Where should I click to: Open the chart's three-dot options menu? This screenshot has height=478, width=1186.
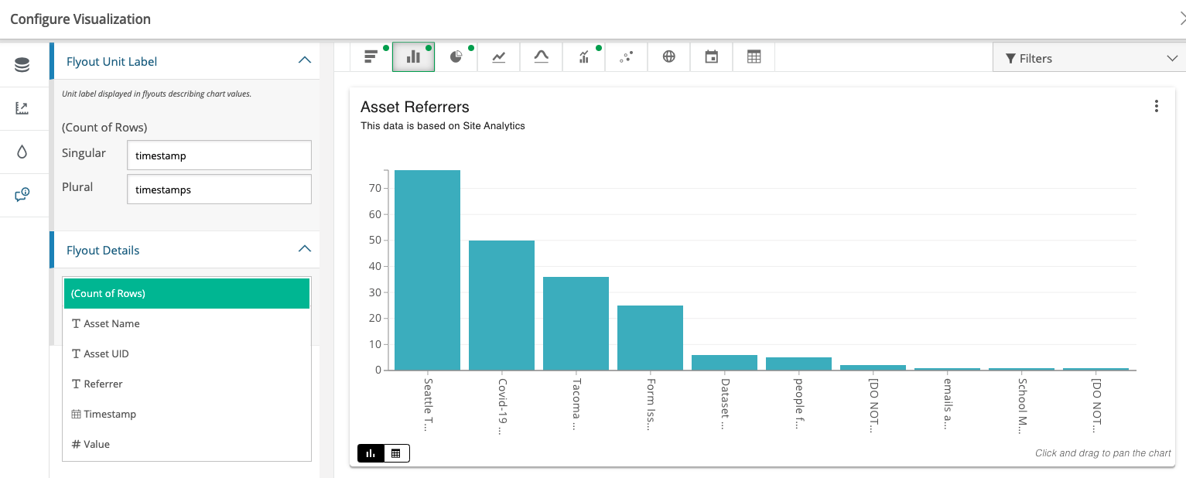(x=1156, y=107)
